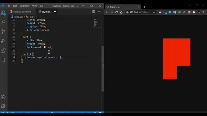Open the Source Control view
Viewport: 207px width, 116px height.
click(3, 32)
